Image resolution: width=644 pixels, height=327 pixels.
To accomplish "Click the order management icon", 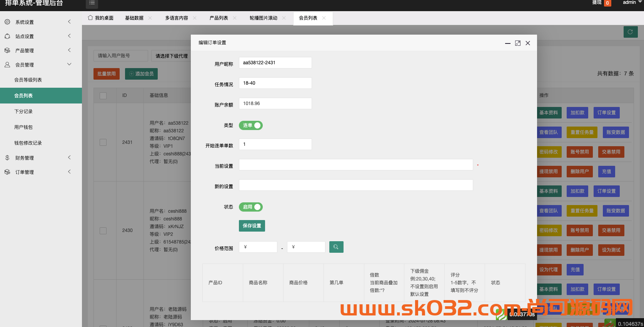I will pyautogui.click(x=7, y=172).
